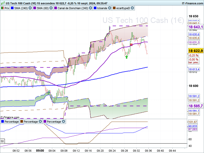Click the 09:00 time axis label

[40, 151]
